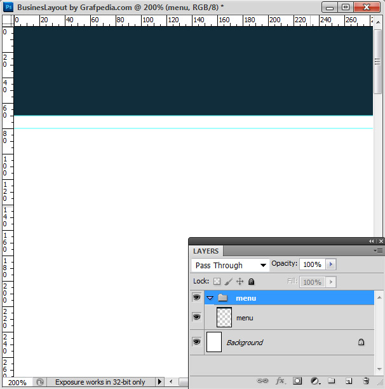
Task: Add a layer mask
Action: [297, 381]
